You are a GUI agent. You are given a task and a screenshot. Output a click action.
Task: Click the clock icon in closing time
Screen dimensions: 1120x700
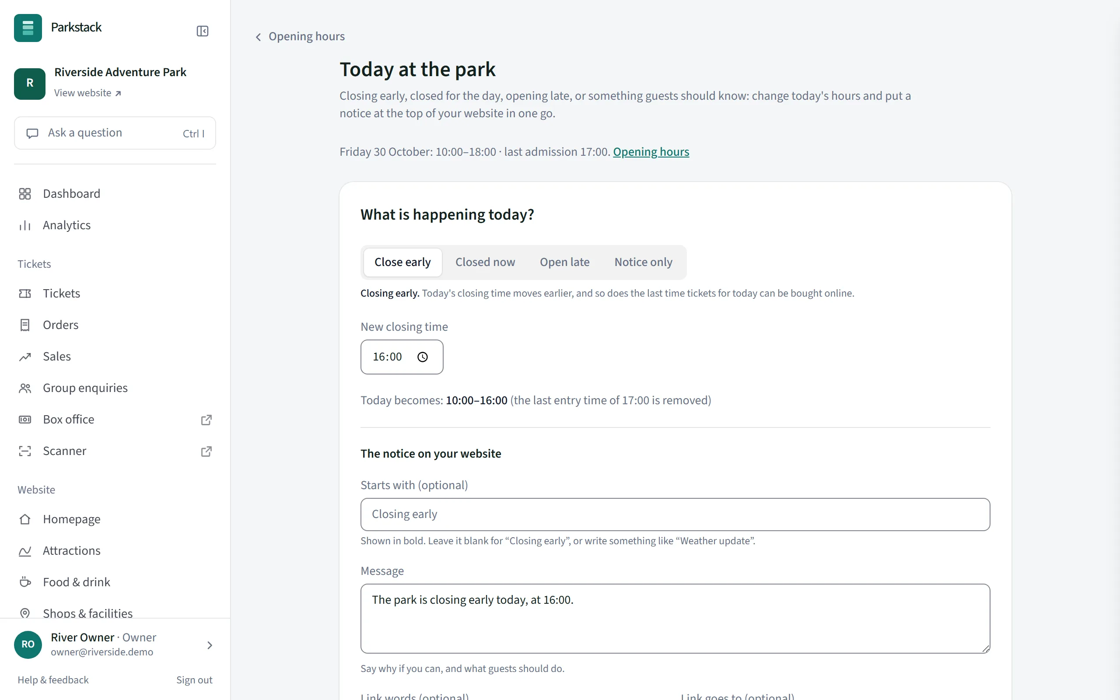pos(422,357)
